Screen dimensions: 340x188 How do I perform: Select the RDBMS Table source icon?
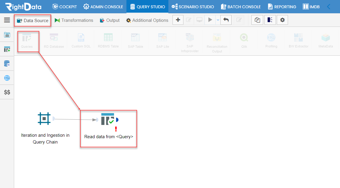(108, 41)
